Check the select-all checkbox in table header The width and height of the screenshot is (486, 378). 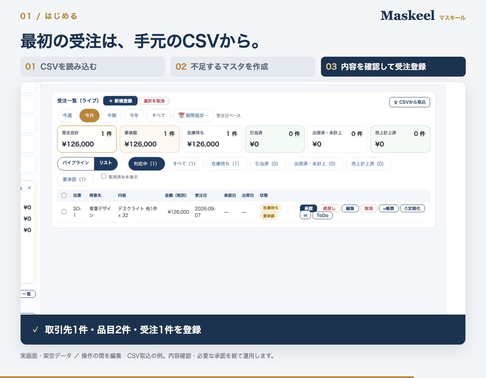[x=64, y=195]
